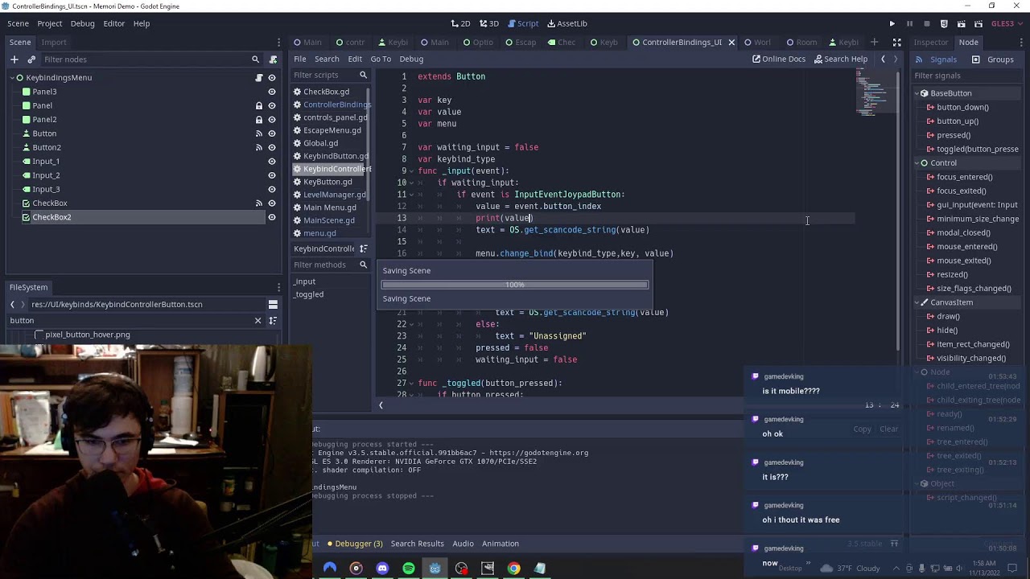Collapse the KeybindingsMenu tree node
This screenshot has height=579, width=1030.
[12, 77]
